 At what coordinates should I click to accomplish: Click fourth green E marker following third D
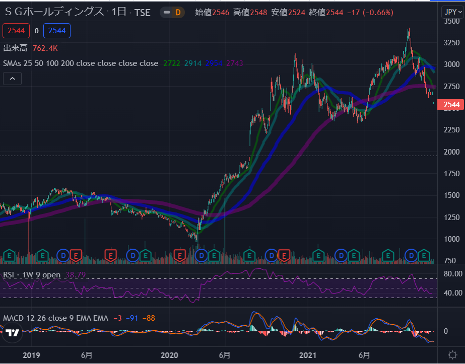(x=214, y=256)
